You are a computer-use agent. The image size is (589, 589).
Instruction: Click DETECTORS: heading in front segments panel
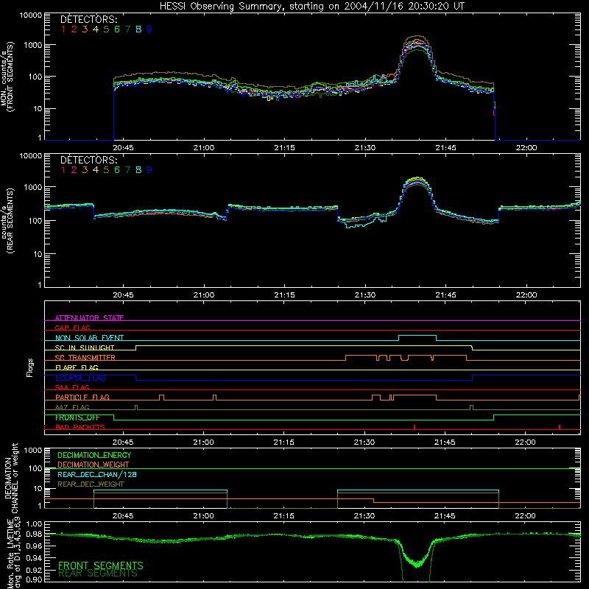click(88, 19)
